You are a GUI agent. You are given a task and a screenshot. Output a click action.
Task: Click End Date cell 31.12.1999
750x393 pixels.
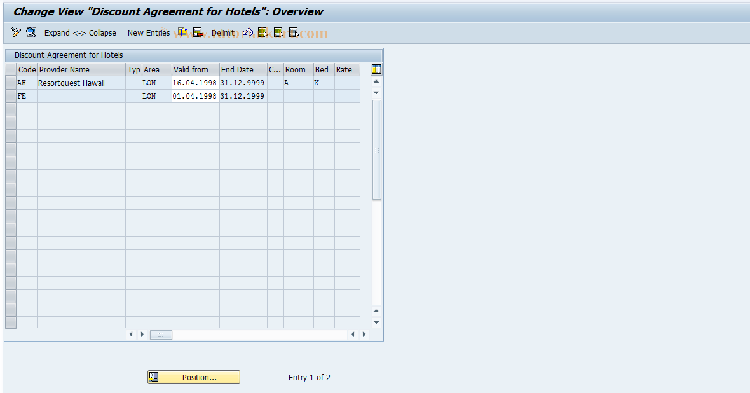pyautogui.click(x=243, y=96)
